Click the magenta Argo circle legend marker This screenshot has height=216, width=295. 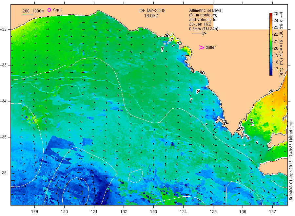click(x=49, y=10)
